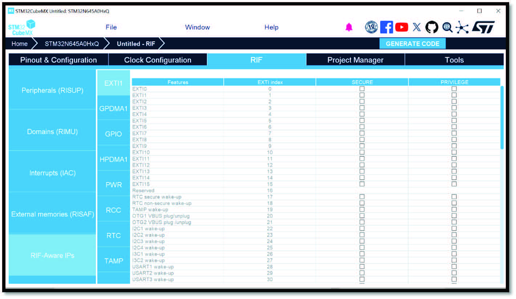
Task: Select STM32N645A0HxQ in the breadcrumb
Action: click(x=72, y=44)
